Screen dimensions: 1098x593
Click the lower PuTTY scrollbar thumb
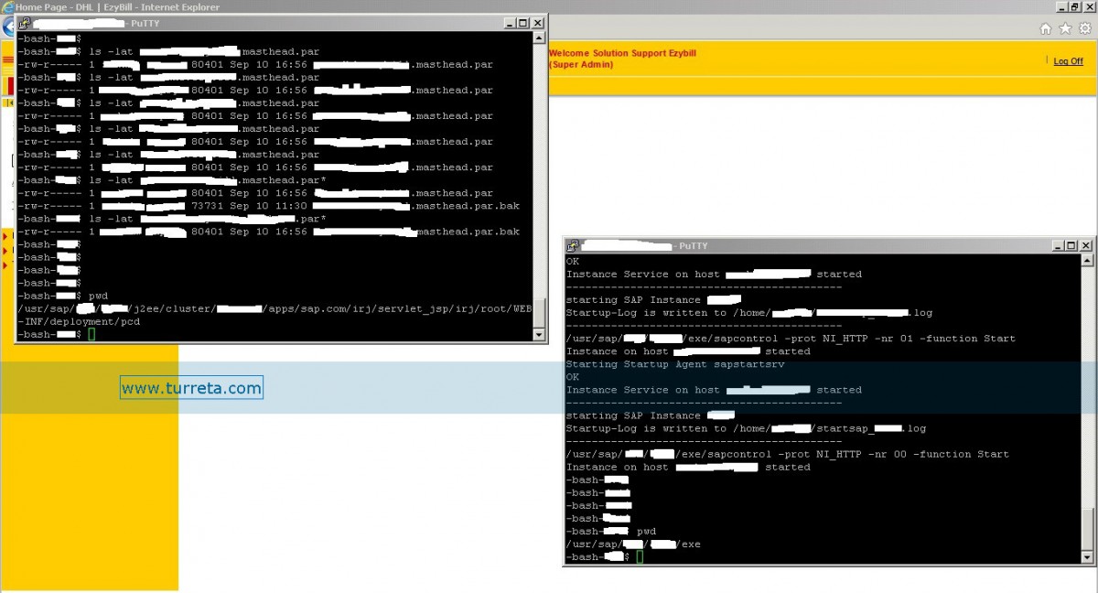coord(1087,529)
